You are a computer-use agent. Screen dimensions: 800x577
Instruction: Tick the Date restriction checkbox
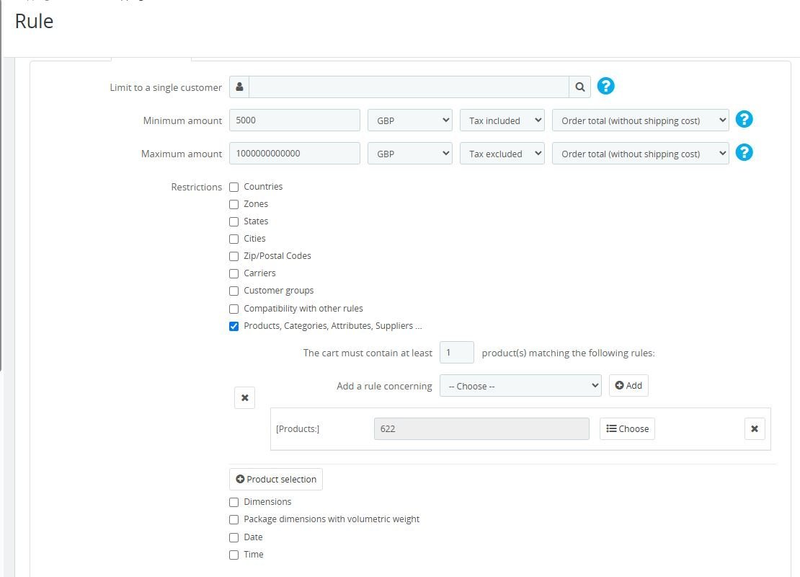click(x=234, y=537)
